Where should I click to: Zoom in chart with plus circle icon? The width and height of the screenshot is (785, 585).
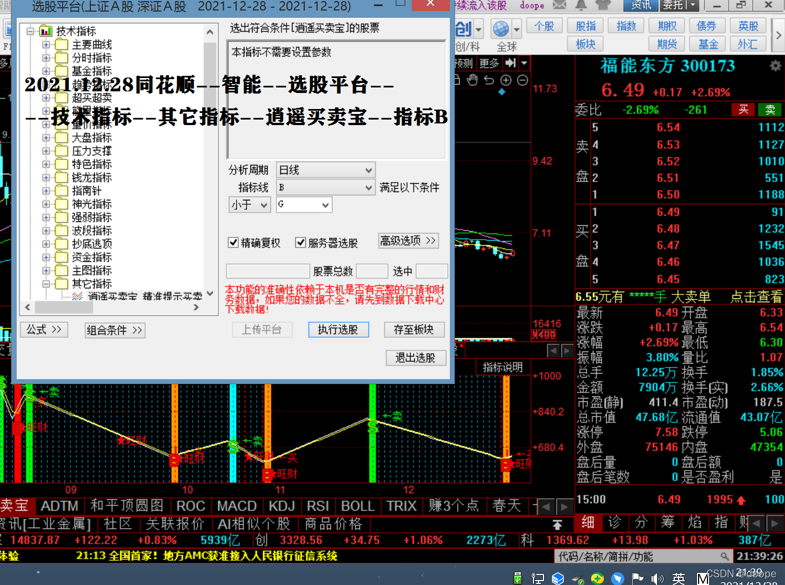pos(506,80)
